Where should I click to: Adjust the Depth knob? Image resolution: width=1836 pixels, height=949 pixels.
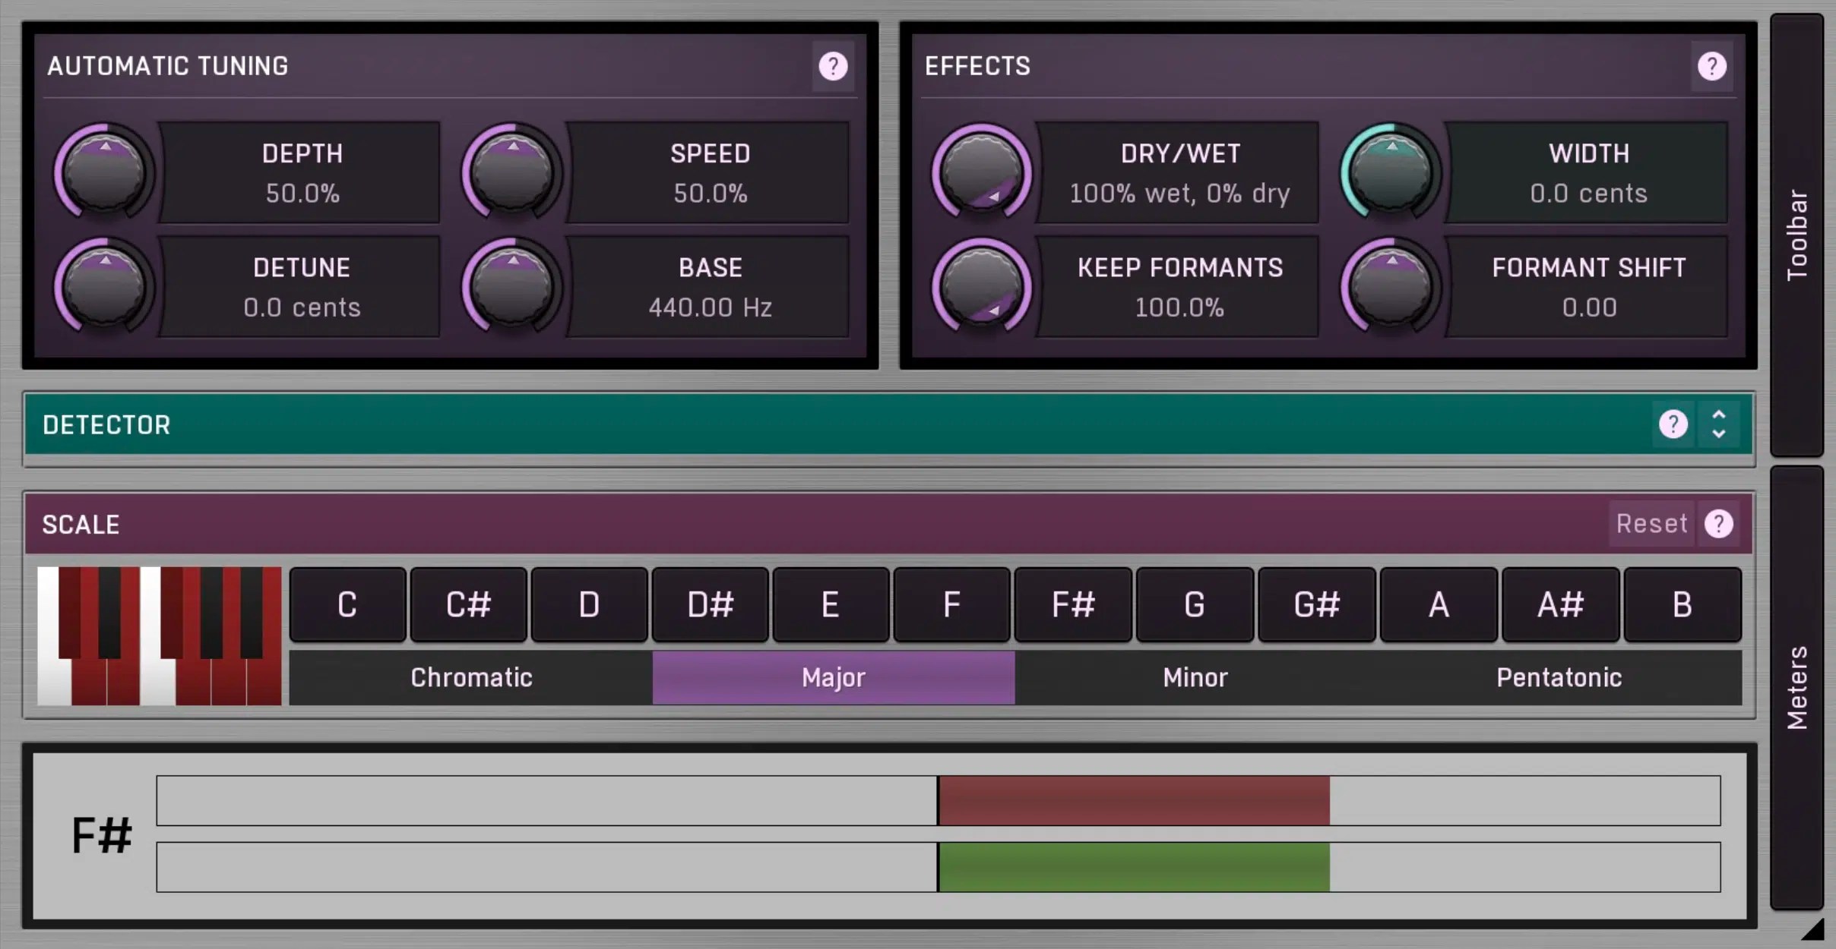click(x=105, y=173)
